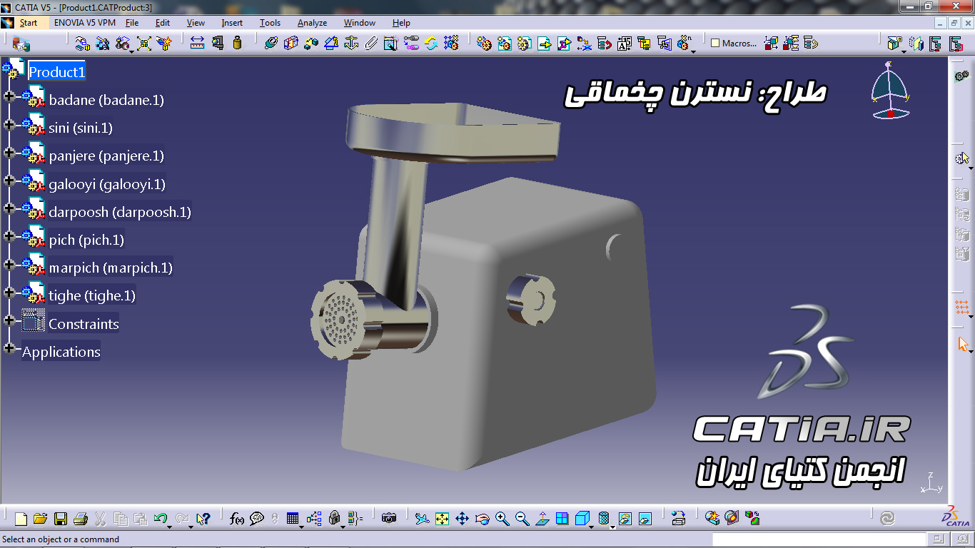Click the Save diskette icon
This screenshot has height=548, width=975.
61,519
